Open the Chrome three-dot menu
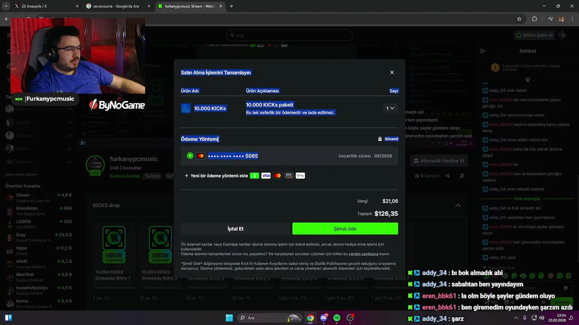579x325 pixels. [x=572, y=19]
